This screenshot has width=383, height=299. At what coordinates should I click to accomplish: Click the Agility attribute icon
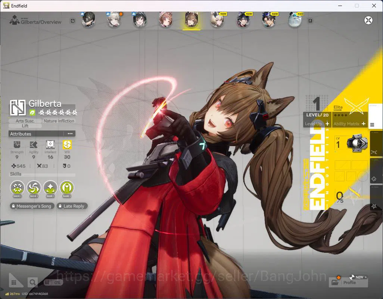pos(34,145)
